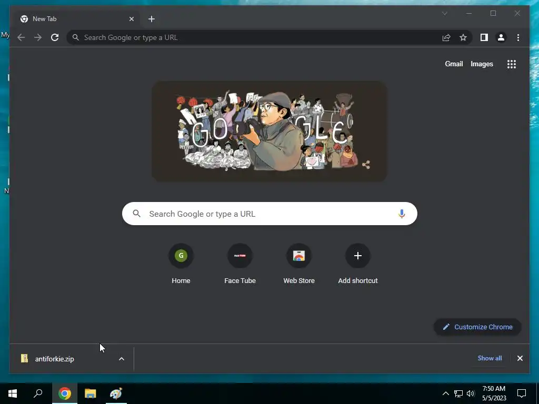The width and height of the screenshot is (539, 404).
Task: Click the Google search box
Action: point(269,214)
